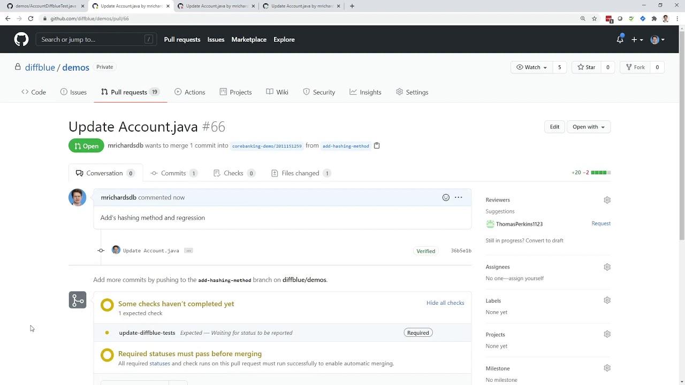Close the AccountDiffblueTest.java browser tab
Image resolution: width=685 pixels, height=385 pixels.
[82, 6]
